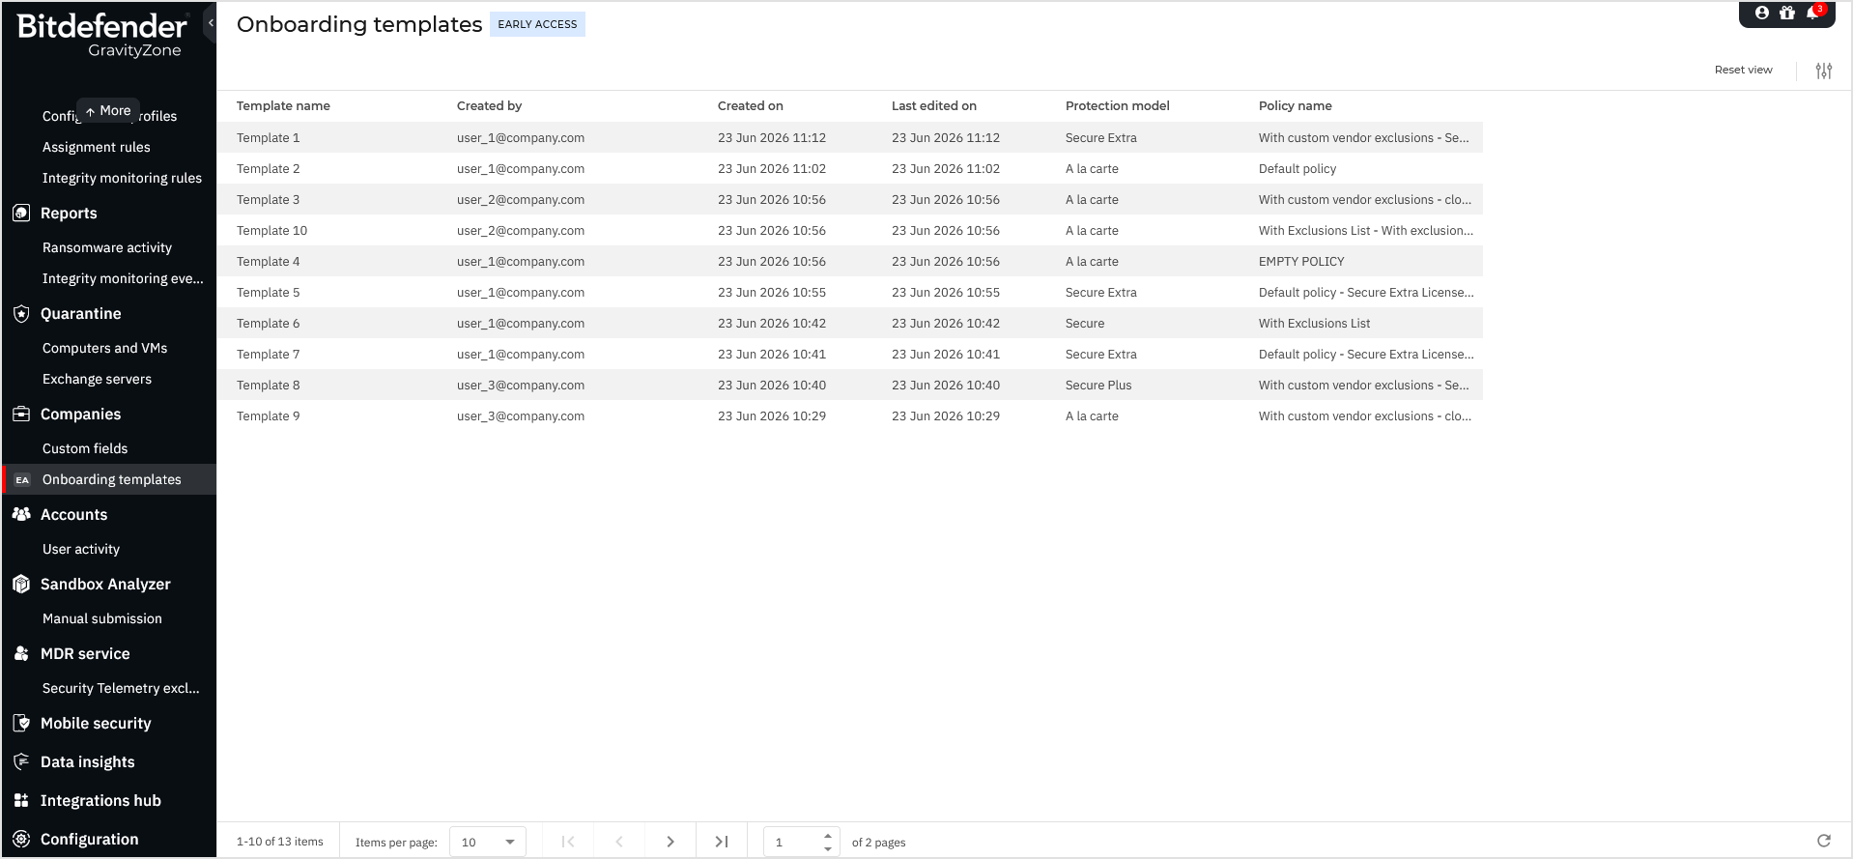Open Manual submission
Viewport: 1853px width, 859px height.
102,618
